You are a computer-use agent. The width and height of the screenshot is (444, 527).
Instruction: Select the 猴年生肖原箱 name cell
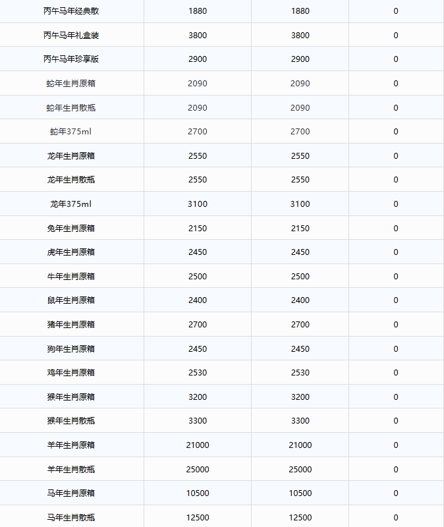[71, 397]
